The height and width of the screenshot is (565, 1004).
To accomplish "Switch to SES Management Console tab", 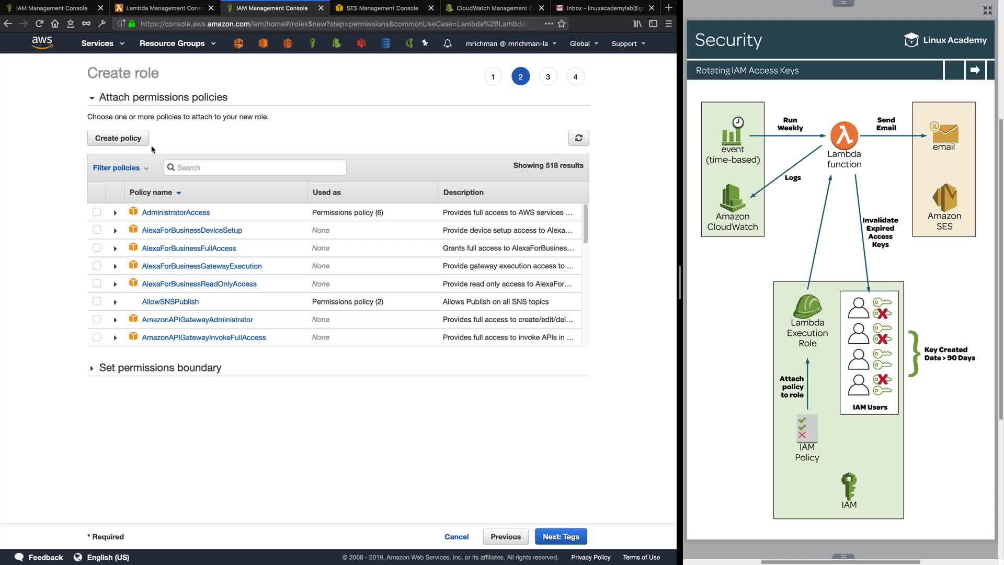I will (x=382, y=8).
